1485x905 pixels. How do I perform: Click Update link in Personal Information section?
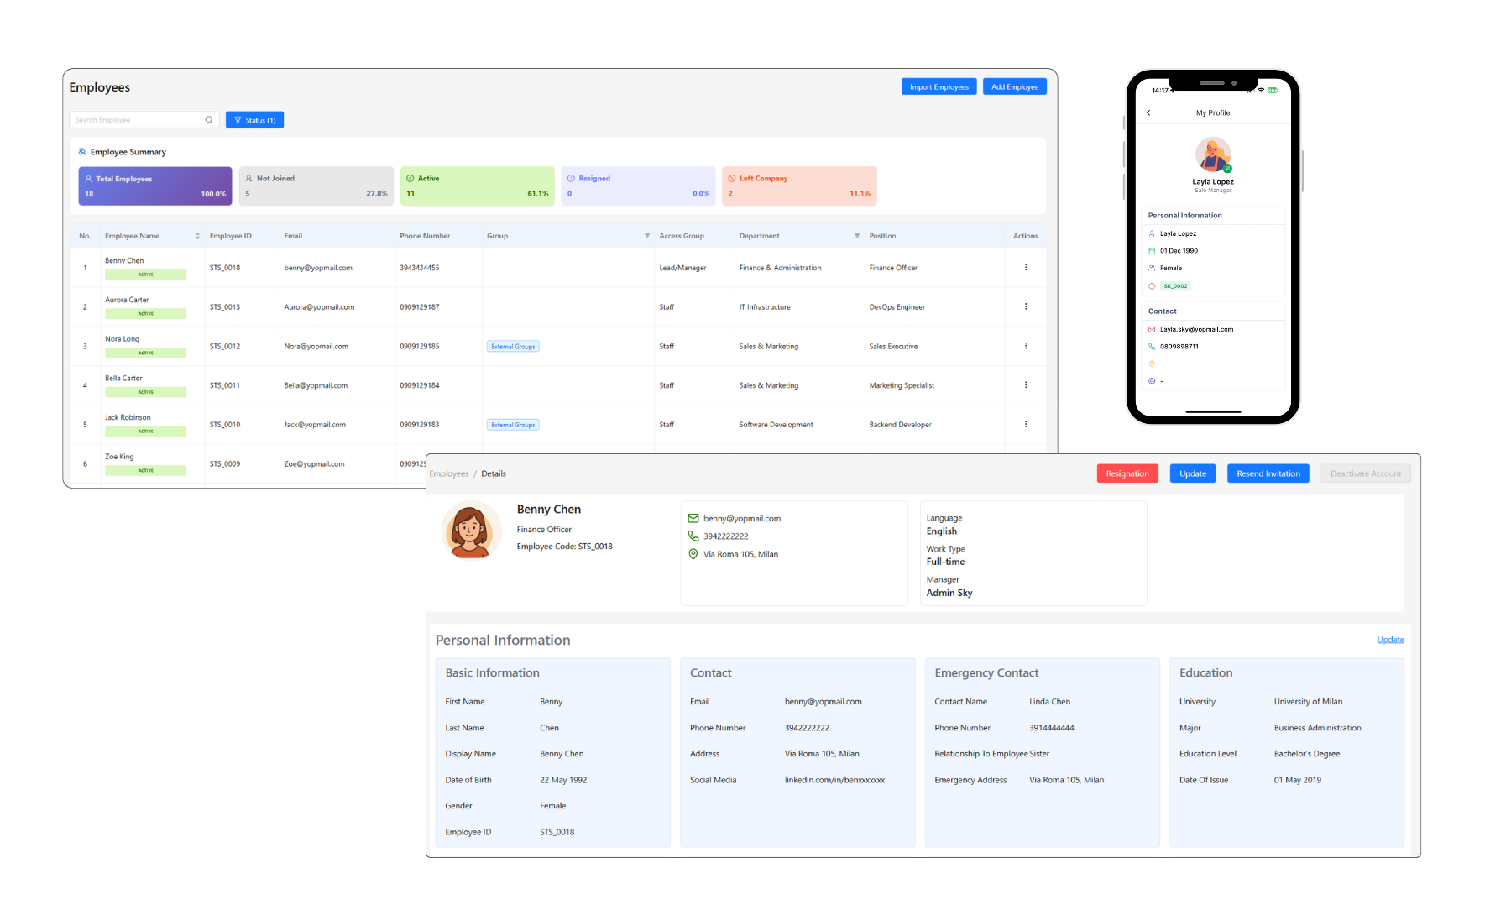click(1390, 640)
